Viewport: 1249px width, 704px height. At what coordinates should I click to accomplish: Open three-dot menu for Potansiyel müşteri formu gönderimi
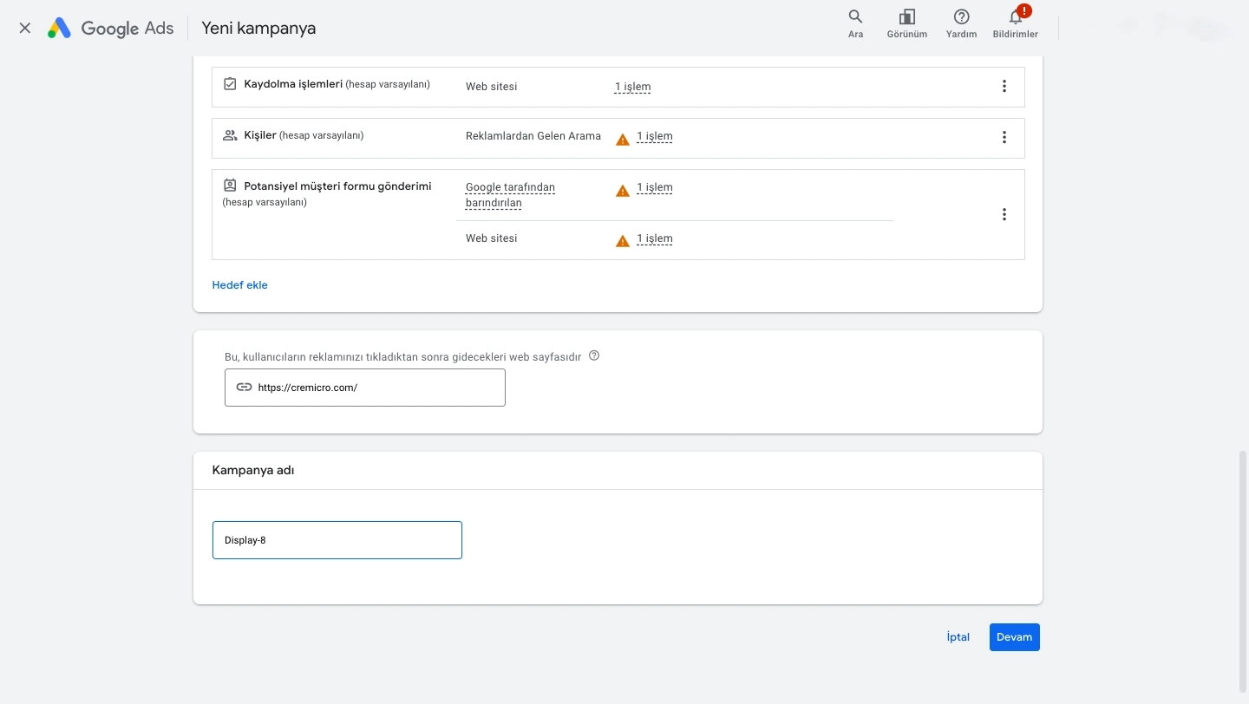(1004, 214)
